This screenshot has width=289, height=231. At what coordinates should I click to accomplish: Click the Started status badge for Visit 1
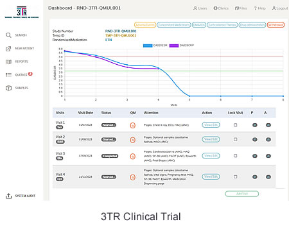(x=109, y=125)
